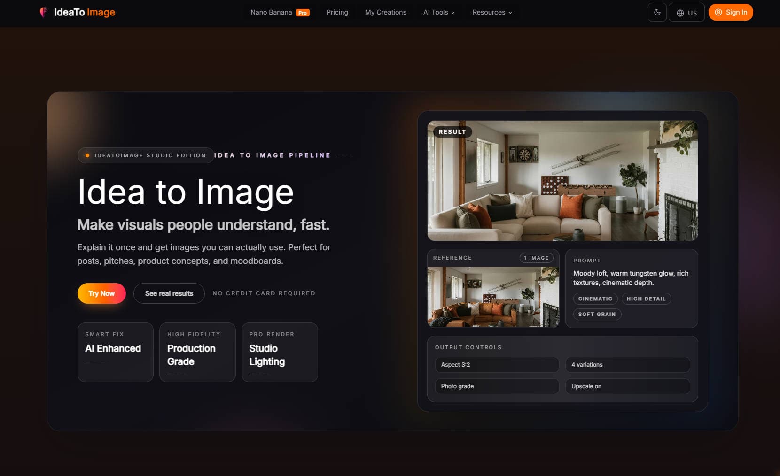Adjust the 4 variations control
The height and width of the screenshot is (476, 780).
627,365
